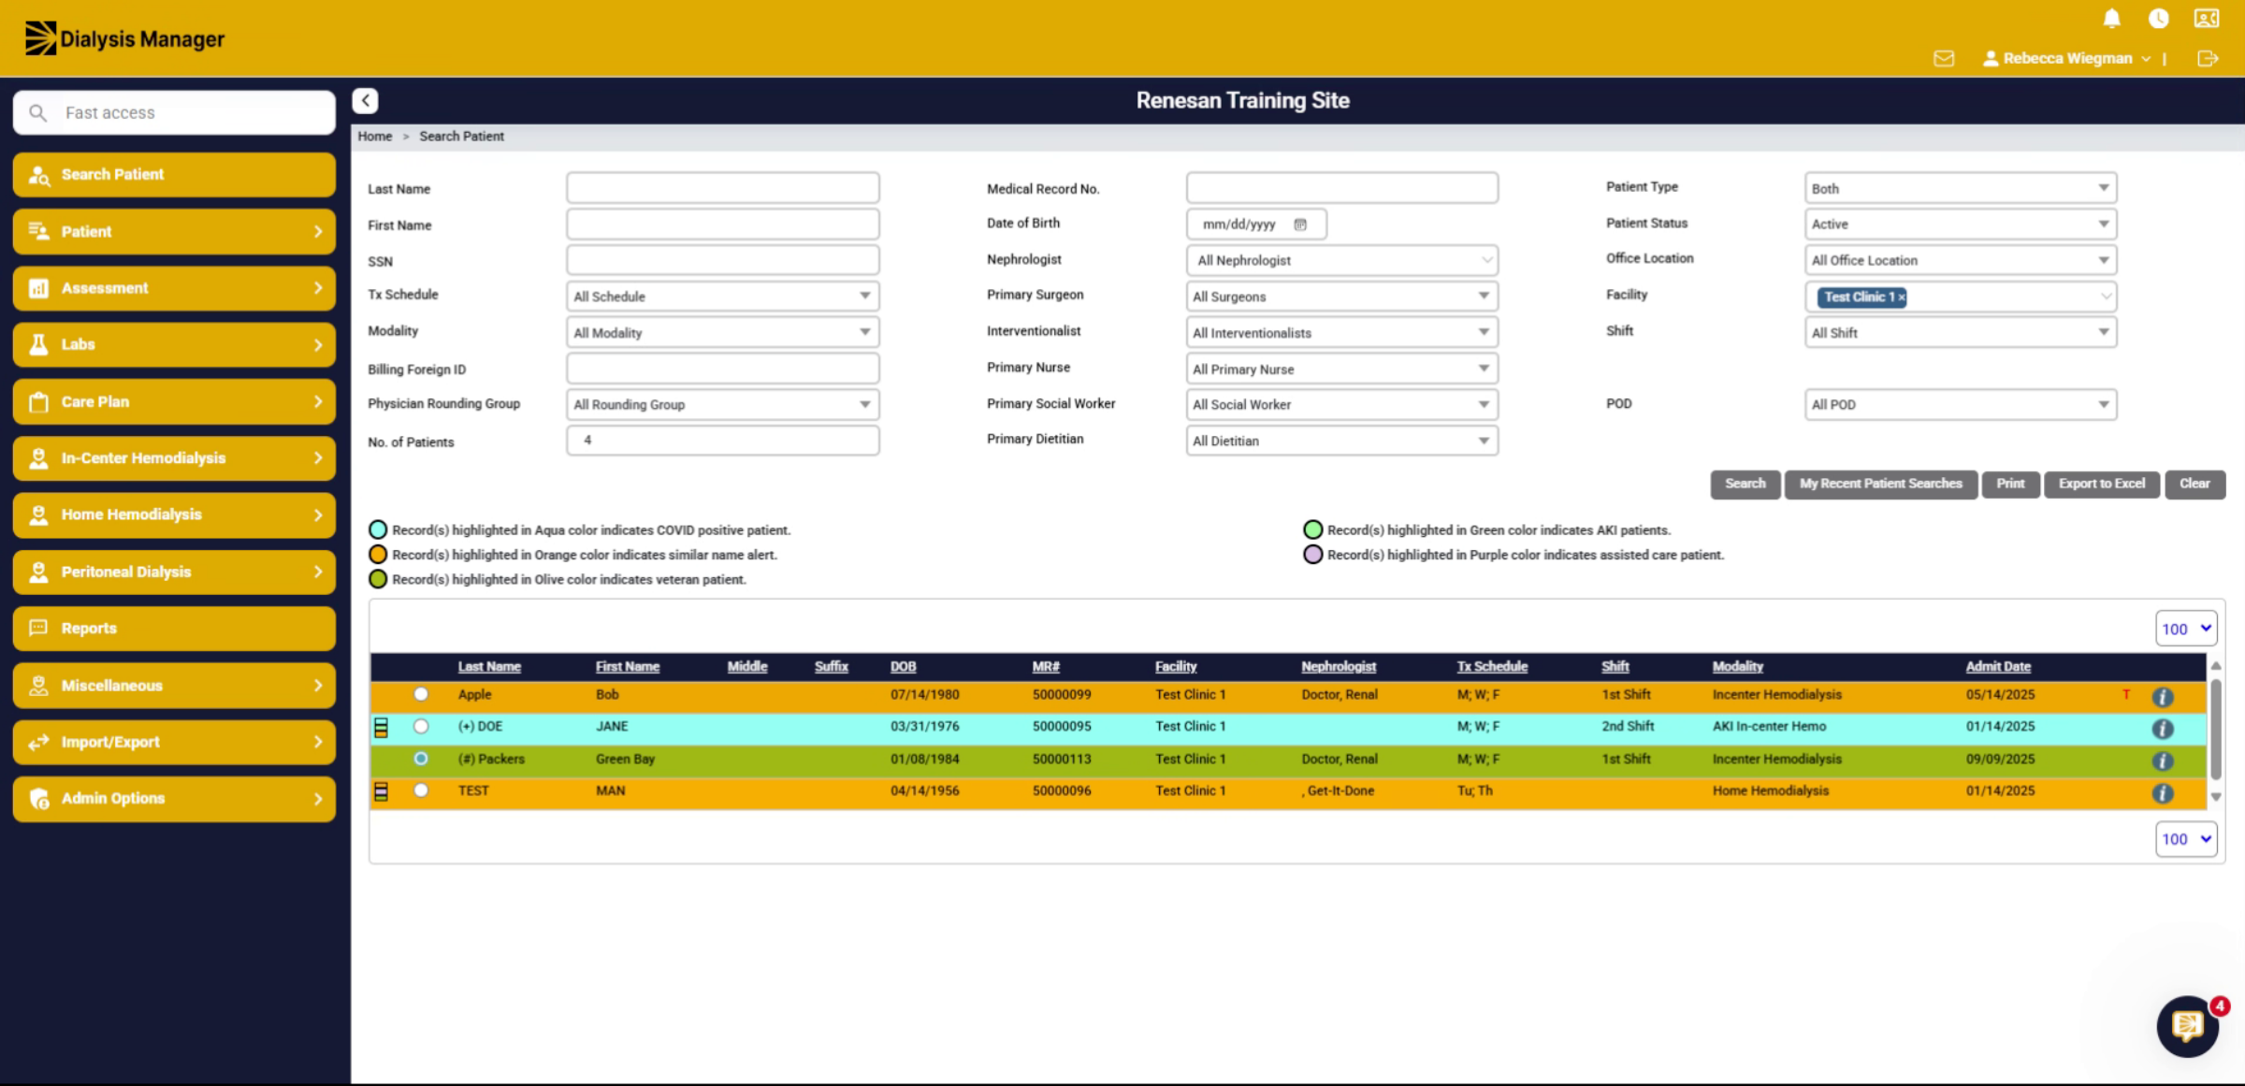Click the Clear button

[x=2194, y=484]
